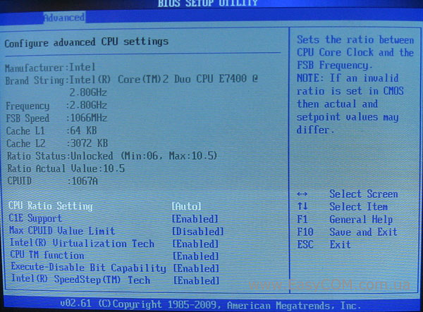Select Intel(R) SpeedStep(TM) Tech option
Image resolution: width=423 pixels, height=312 pixels.
[x=80, y=279]
